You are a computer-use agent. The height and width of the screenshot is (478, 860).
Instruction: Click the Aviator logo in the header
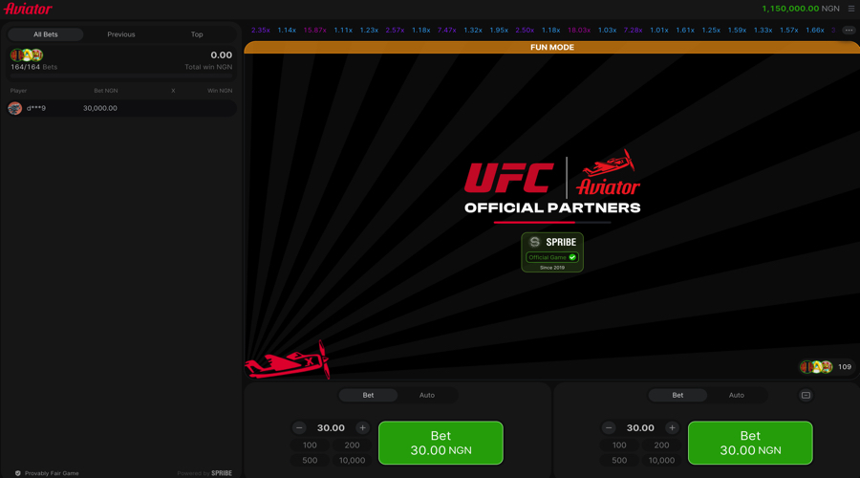pyautogui.click(x=28, y=9)
